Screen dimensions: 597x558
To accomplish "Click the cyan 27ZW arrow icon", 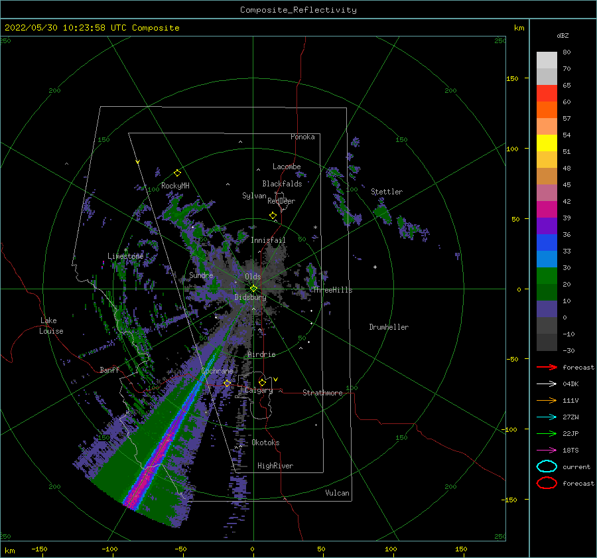I will coord(547,417).
